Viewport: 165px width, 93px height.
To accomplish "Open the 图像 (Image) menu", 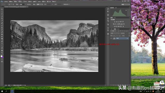I will (15, 2).
